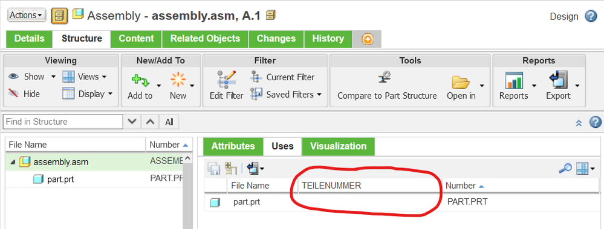Screen dimensions: 604x229
Task: Open the Saved Filters dropdown
Action: click(286, 94)
